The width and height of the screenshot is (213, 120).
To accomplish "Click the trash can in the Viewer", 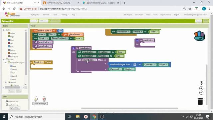I will coord(200,101).
